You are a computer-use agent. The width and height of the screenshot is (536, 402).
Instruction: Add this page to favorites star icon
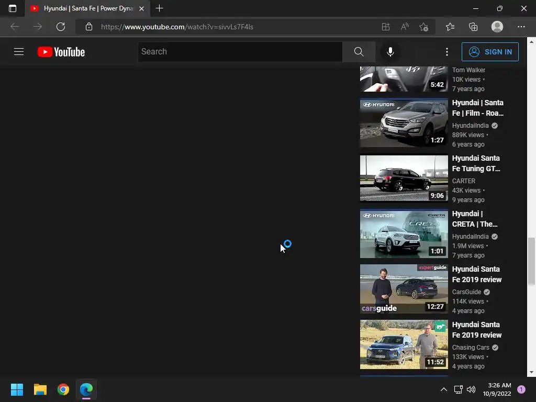pos(424,27)
